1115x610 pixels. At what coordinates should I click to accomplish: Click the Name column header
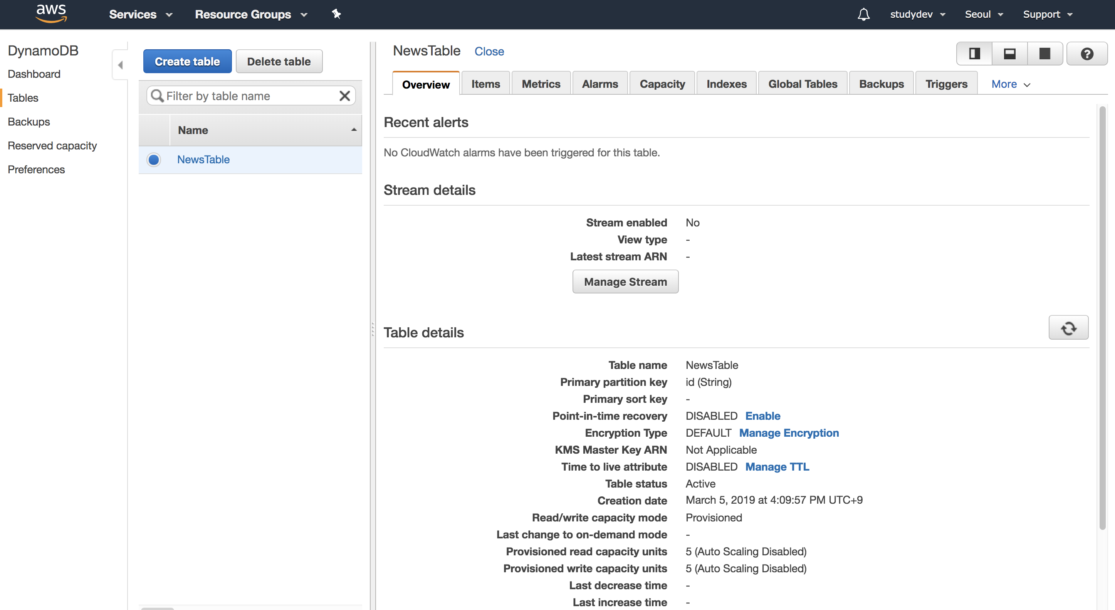(x=266, y=130)
